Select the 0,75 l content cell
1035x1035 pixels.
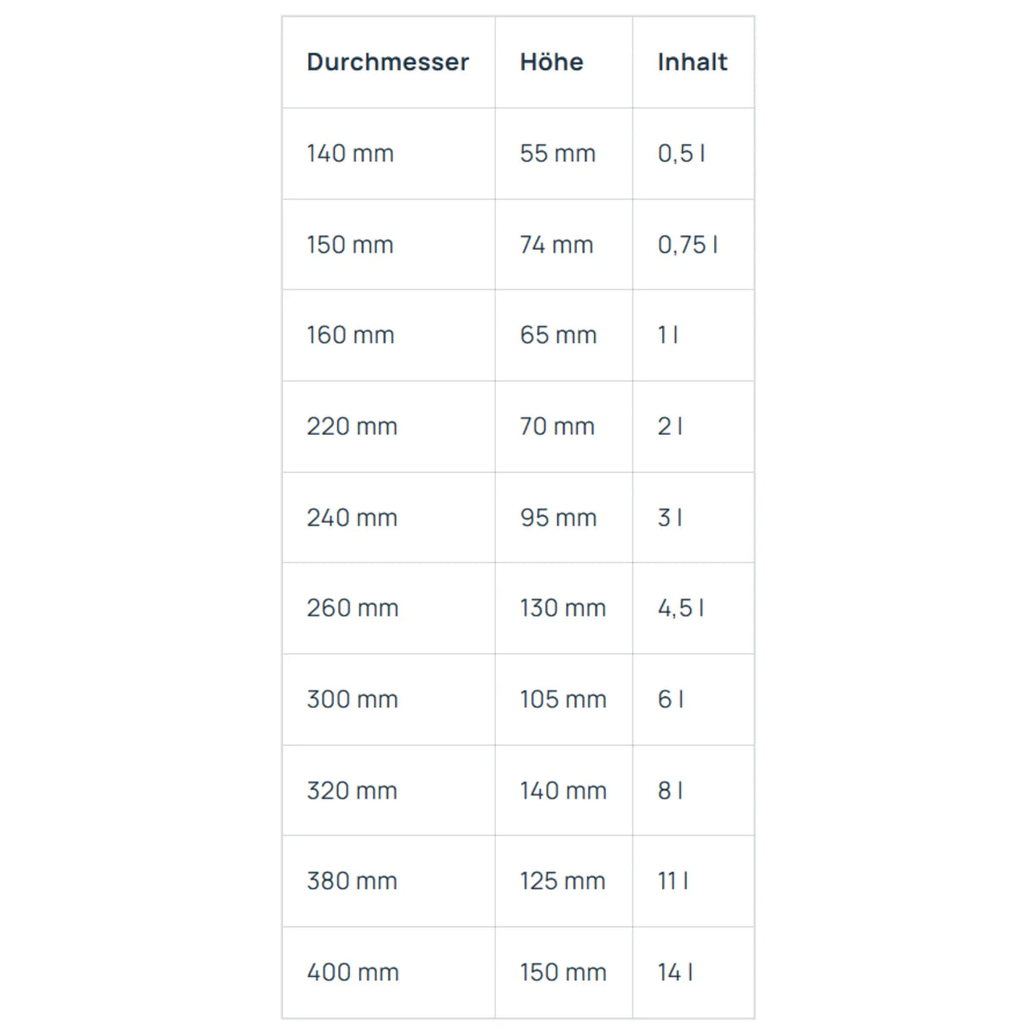click(x=693, y=245)
